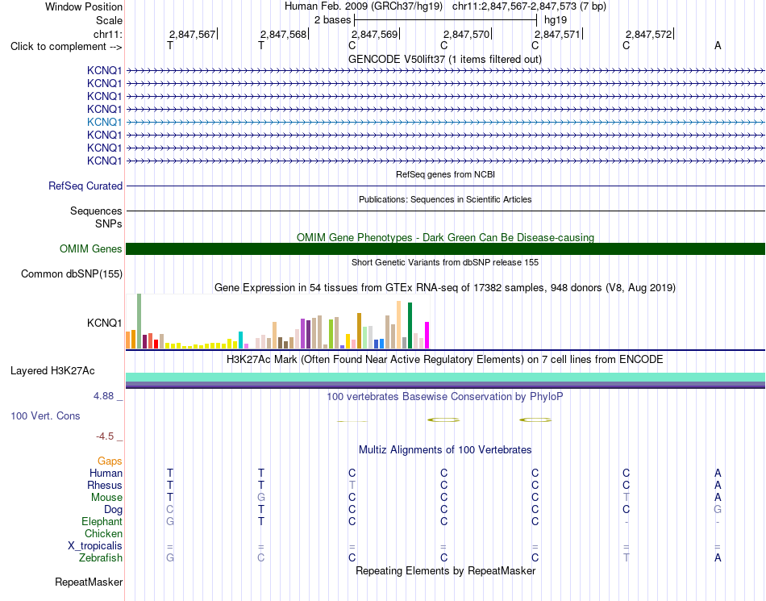766x601 pixels.
Task: Open 'Short Genetic Variants from dbSNP release 155' title
Action: pos(445,262)
